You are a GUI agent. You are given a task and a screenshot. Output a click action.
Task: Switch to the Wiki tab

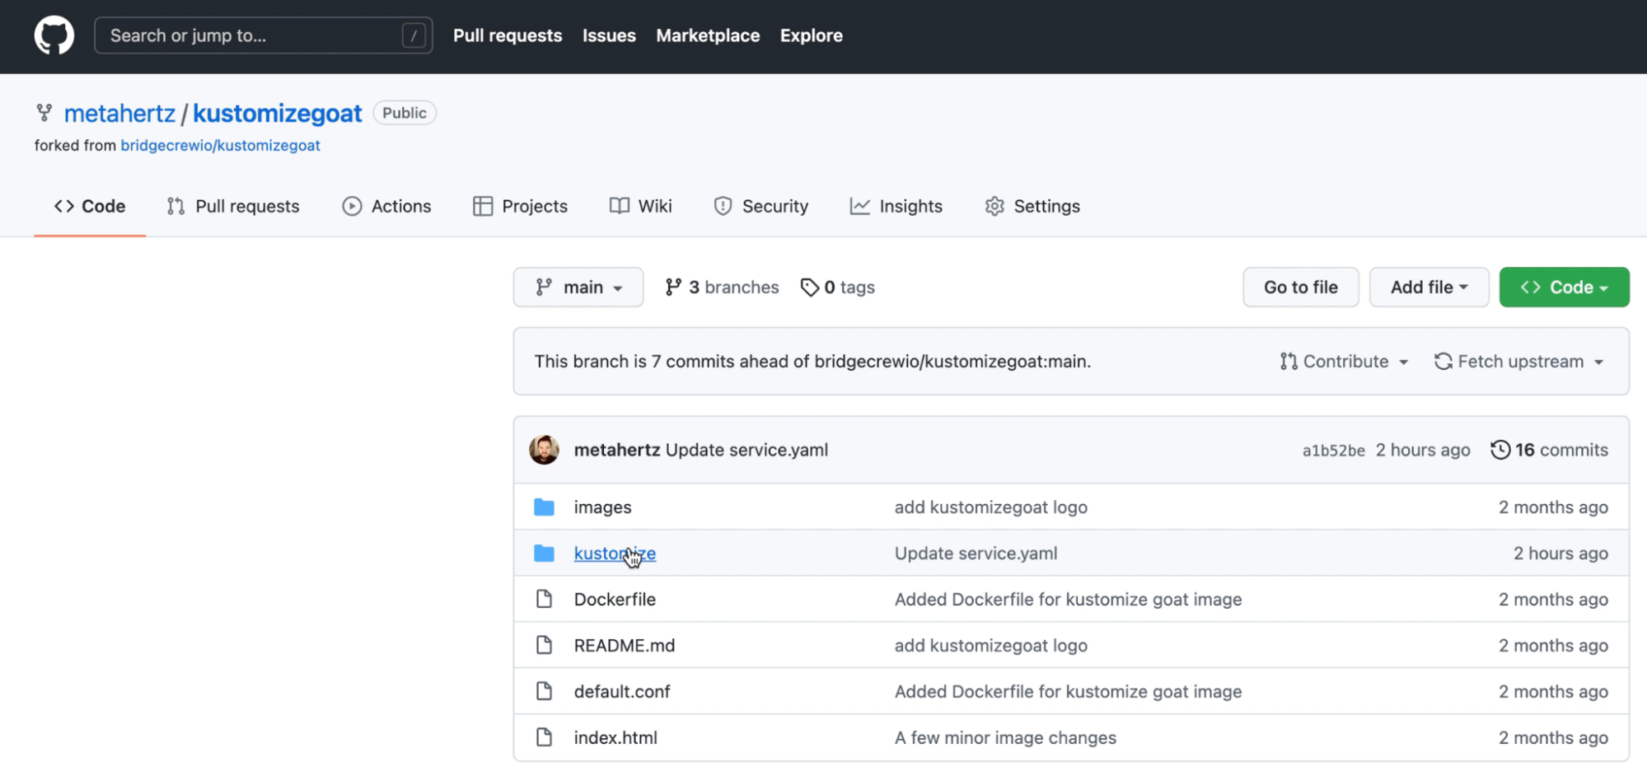[x=640, y=206]
